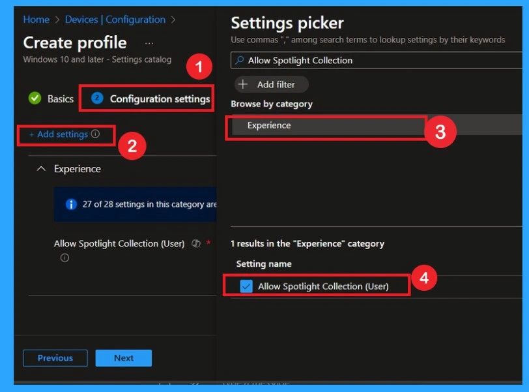This screenshot has height=392, width=529.
Task: Click the plus icon on the Add filter chip
Action: 252,84
